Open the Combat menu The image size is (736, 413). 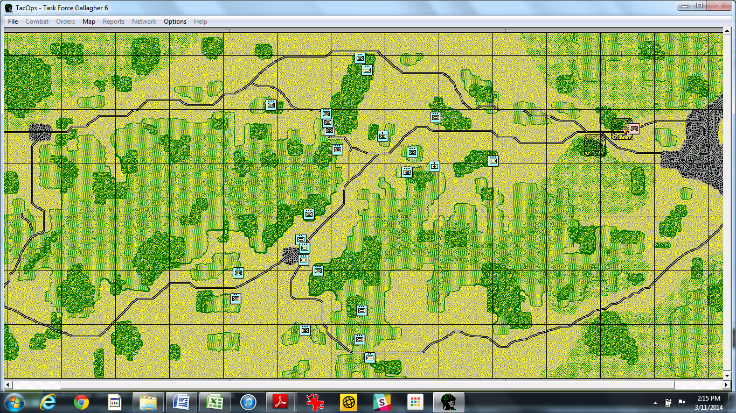point(37,22)
